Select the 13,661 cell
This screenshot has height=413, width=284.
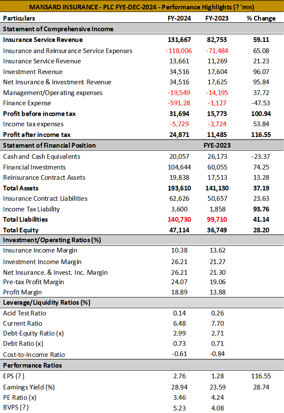coord(179,61)
